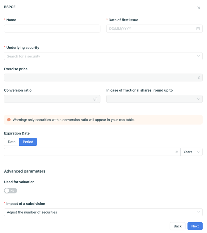Select the Date expiration option

tap(12, 142)
